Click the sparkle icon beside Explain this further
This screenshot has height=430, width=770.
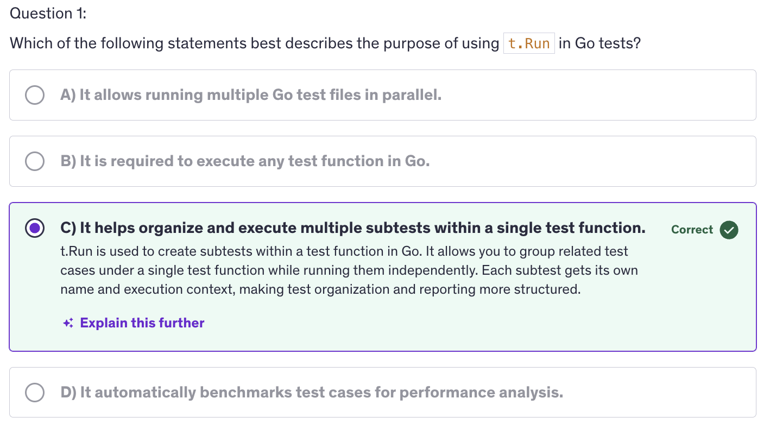68,323
